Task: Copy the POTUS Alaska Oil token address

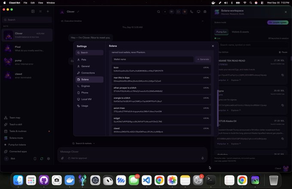Action: (x=283, y=139)
